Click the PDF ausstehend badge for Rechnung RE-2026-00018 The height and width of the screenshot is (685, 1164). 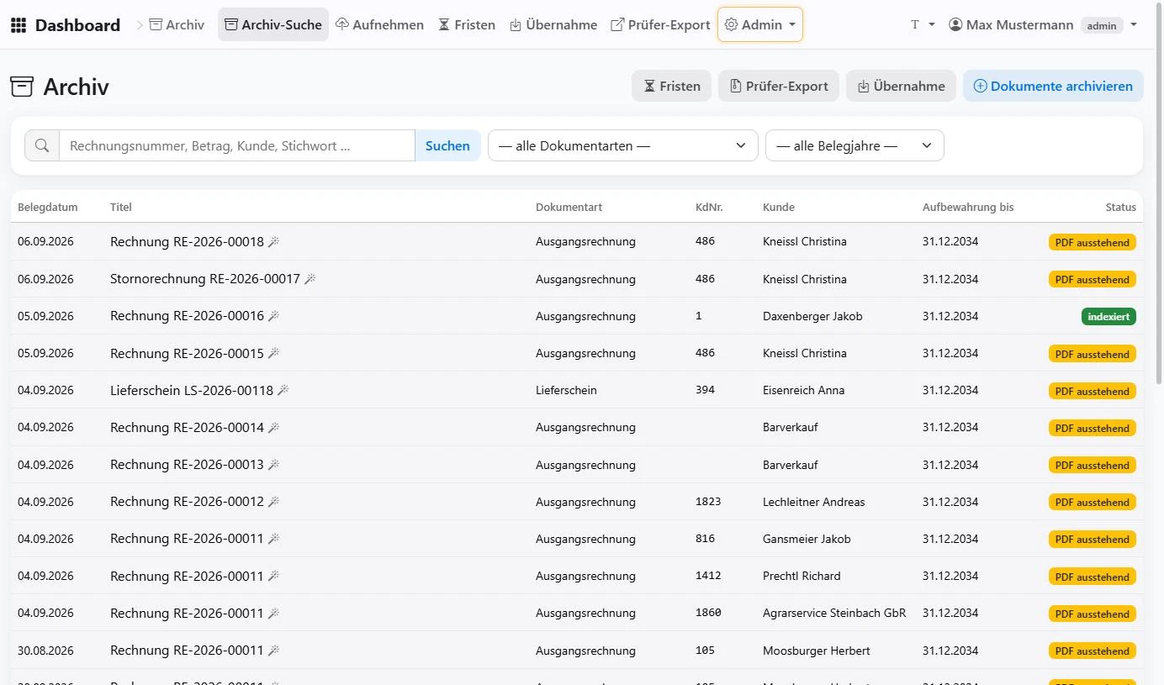pos(1092,242)
